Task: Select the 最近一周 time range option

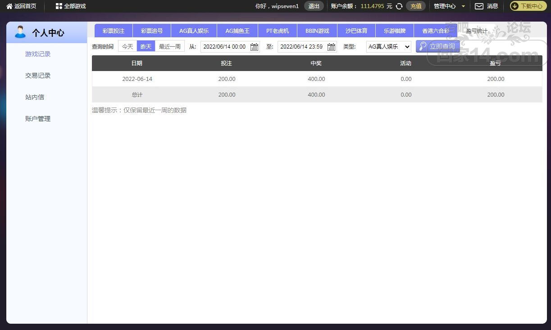Action: [x=170, y=46]
